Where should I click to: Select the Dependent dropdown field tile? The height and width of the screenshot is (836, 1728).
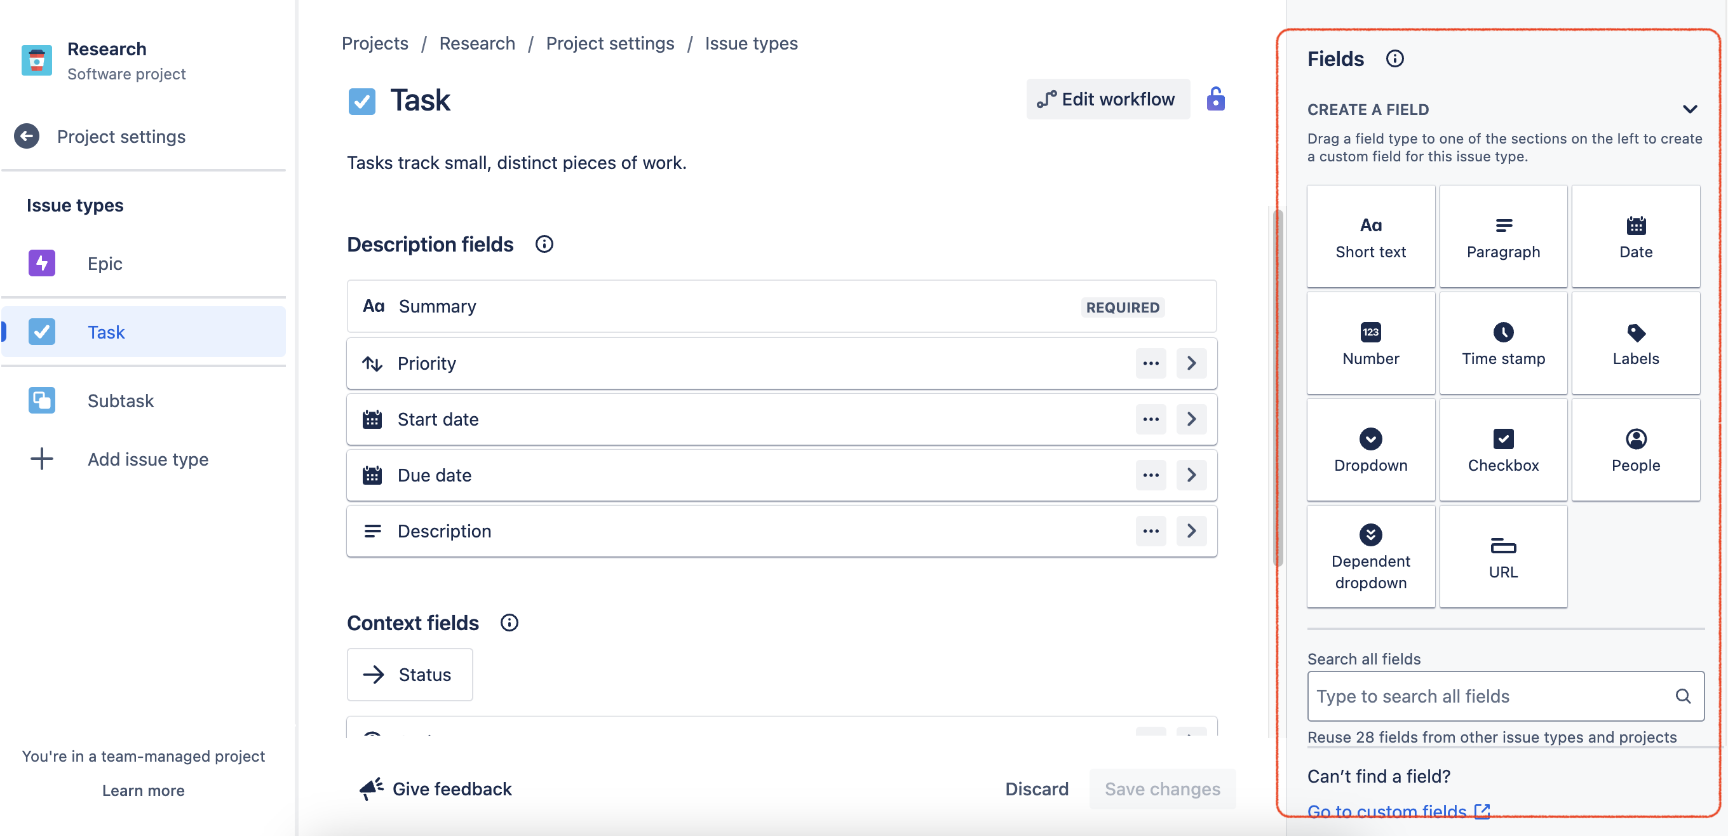click(1370, 557)
